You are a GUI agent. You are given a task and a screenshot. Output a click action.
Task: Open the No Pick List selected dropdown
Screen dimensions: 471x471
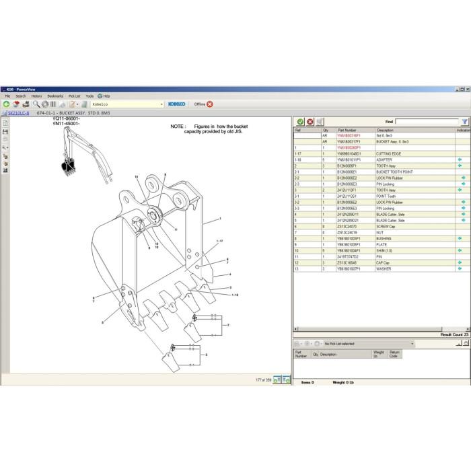[x=369, y=344]
